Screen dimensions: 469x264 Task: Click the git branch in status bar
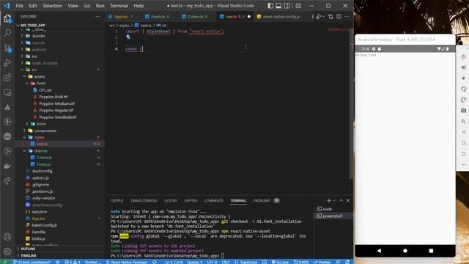pos(32,262)
